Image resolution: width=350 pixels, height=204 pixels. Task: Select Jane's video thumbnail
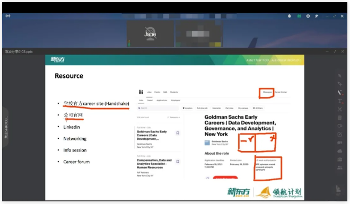[x=150, y=34]
